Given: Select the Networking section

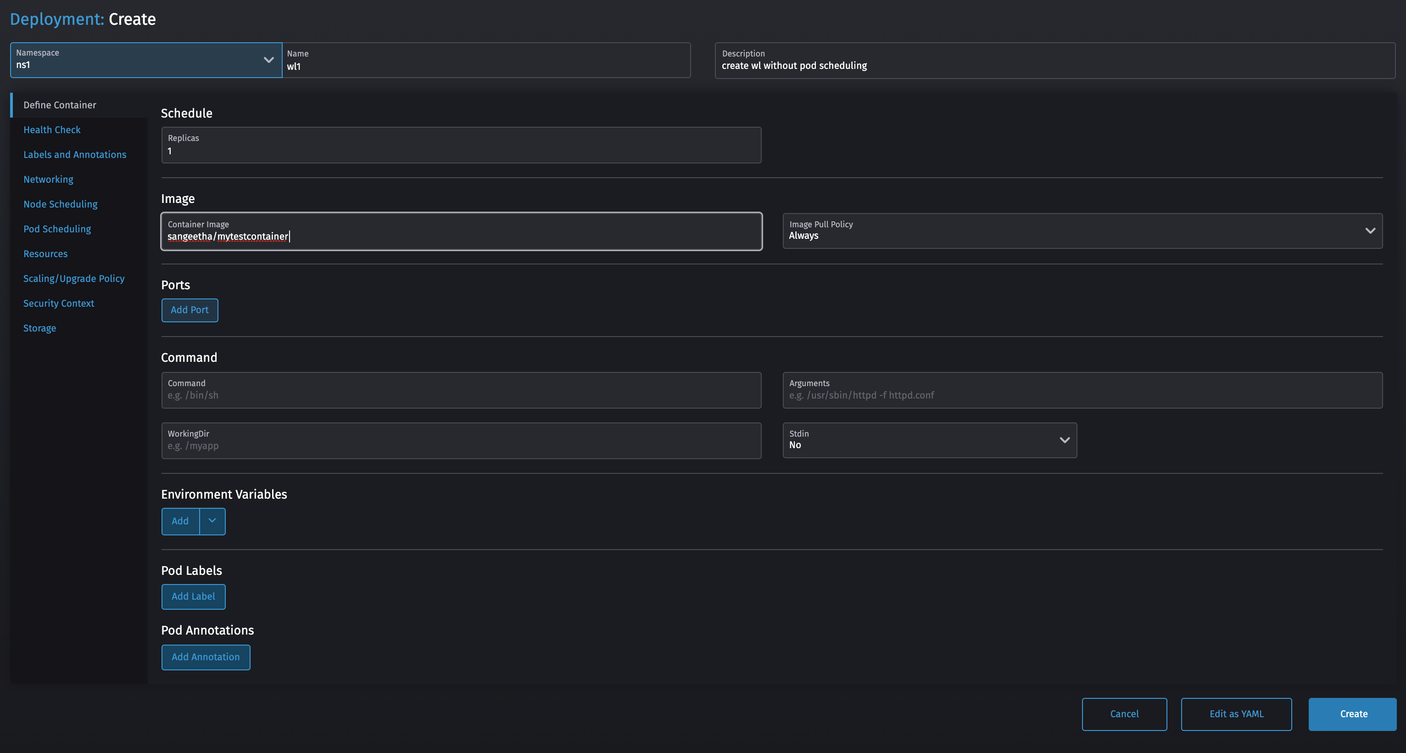Looking at the screenshot, I should coord(48,179).
